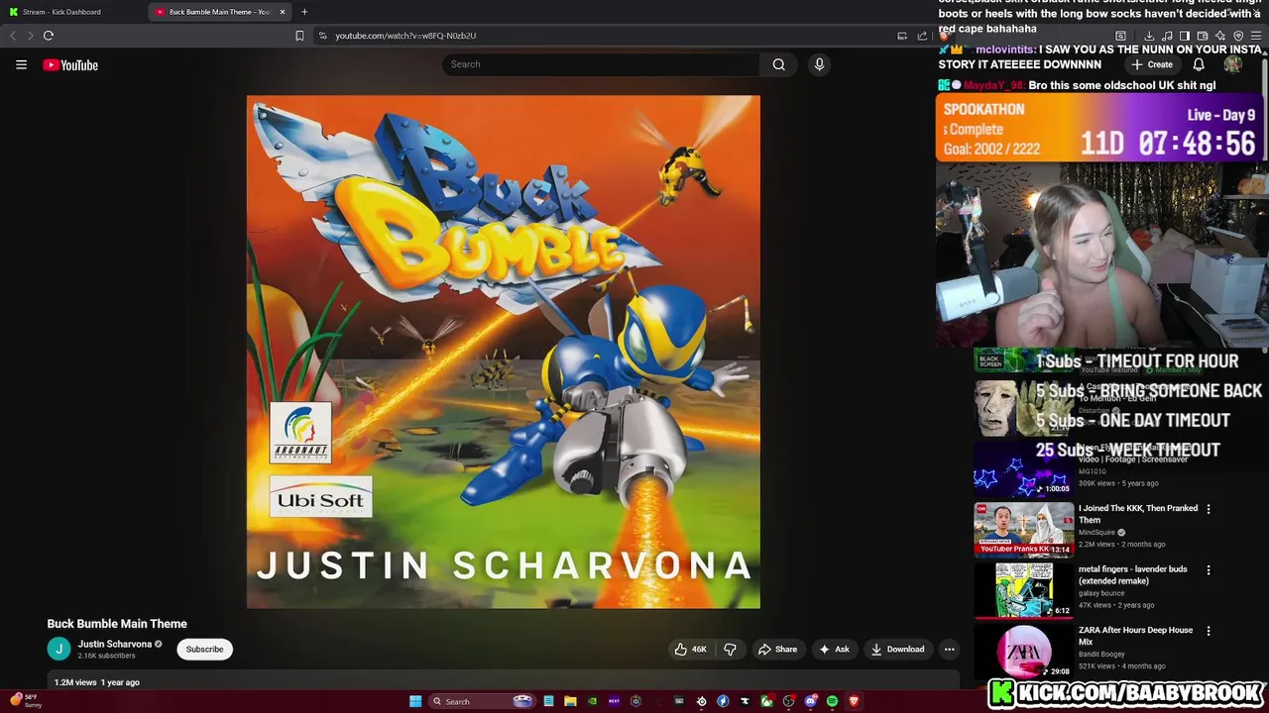The image size is (1269, 713).
Task: Open a new browser tab
Action: pos(304,12)
